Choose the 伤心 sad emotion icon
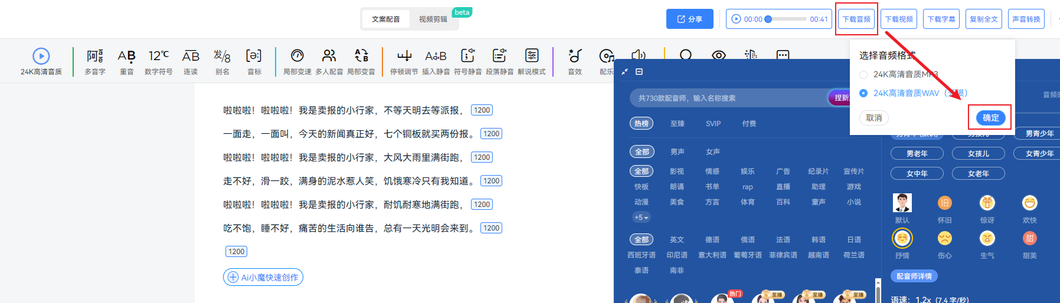This screenshot has width=1060, height=303. pyautogui.click(x=944, y=239)
